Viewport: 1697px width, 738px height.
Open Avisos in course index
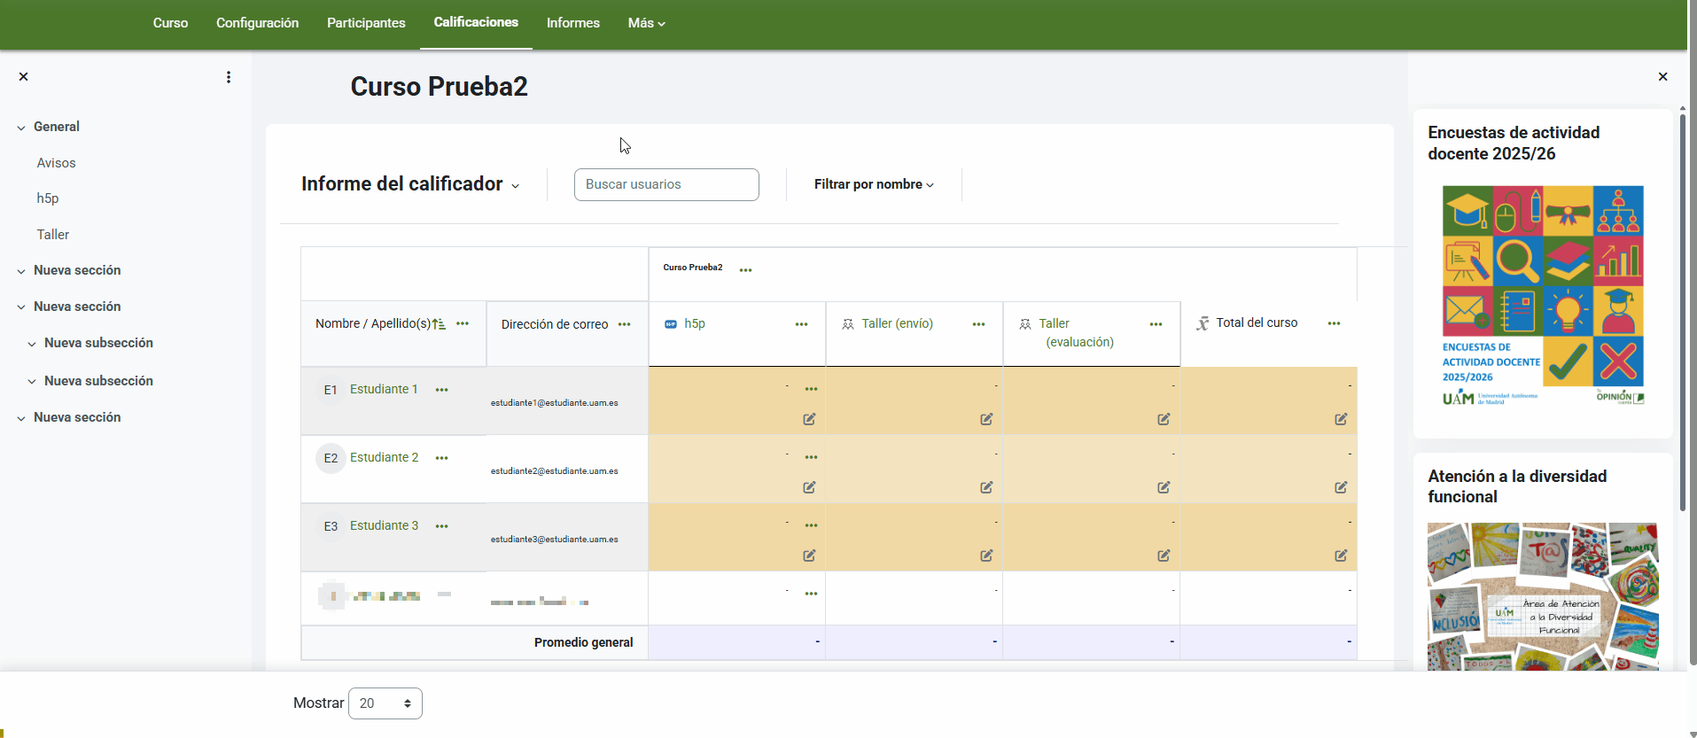point(57,163)
